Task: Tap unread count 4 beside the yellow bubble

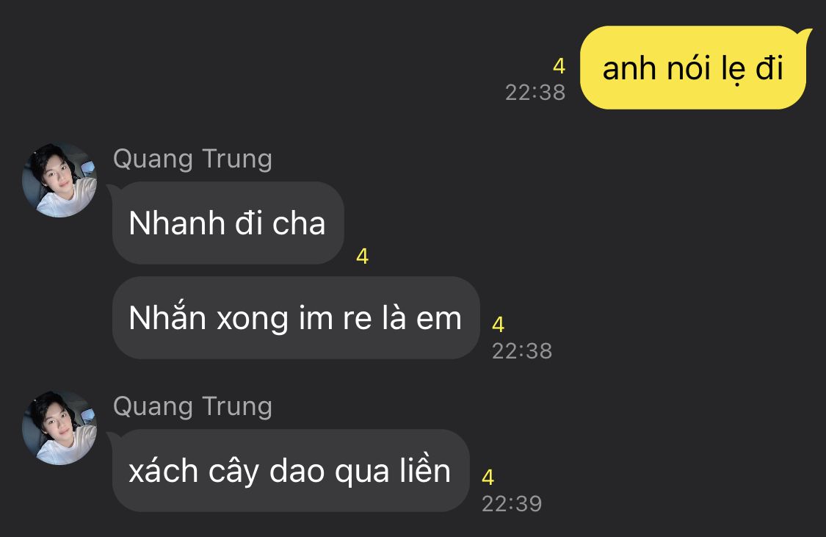Action: point(559,66)
